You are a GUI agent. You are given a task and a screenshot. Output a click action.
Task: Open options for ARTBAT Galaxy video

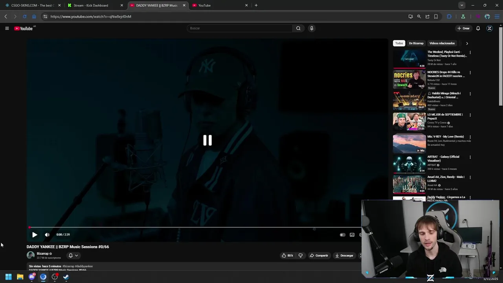point(470,157)
